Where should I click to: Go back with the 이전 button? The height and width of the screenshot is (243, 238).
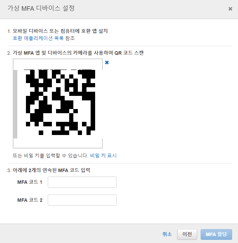pyautogui.click(x=187, y=234)
